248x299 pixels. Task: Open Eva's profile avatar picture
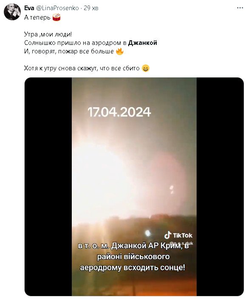coord(12,12)
